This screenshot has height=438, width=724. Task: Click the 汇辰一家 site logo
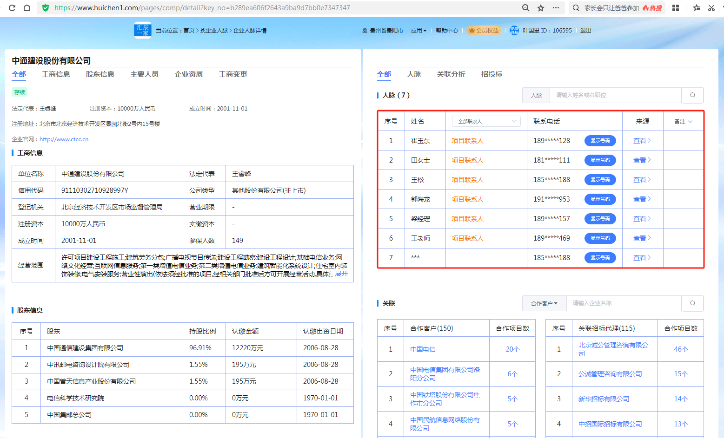(143, 30)
